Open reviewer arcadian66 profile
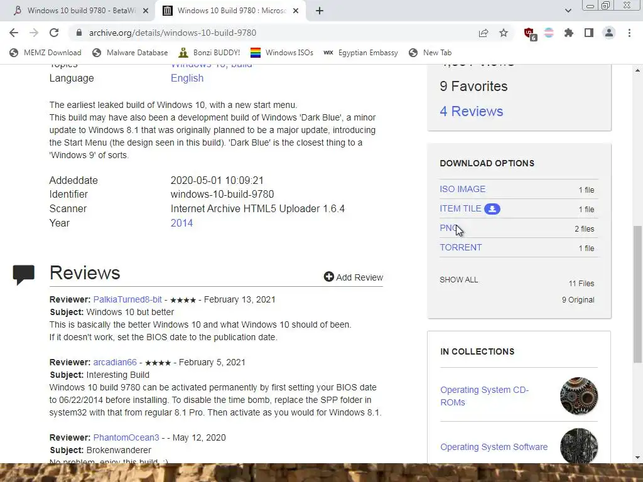This screenshot has height=482, width=643. click(x=115, y=362)
